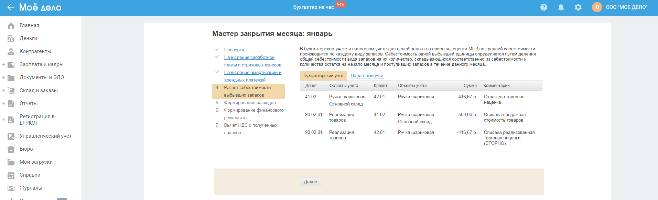Viewport: 658px width, 200px height.
Task: Click the back arrow in header
Action: 11,7
